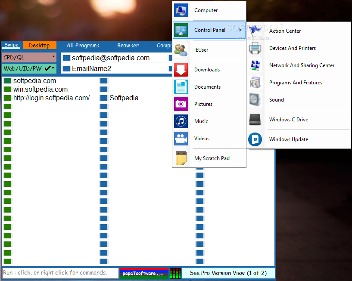Viewport: 352px width, 281px height.
Task: Click the Run command input field
Action: (60, 273)
